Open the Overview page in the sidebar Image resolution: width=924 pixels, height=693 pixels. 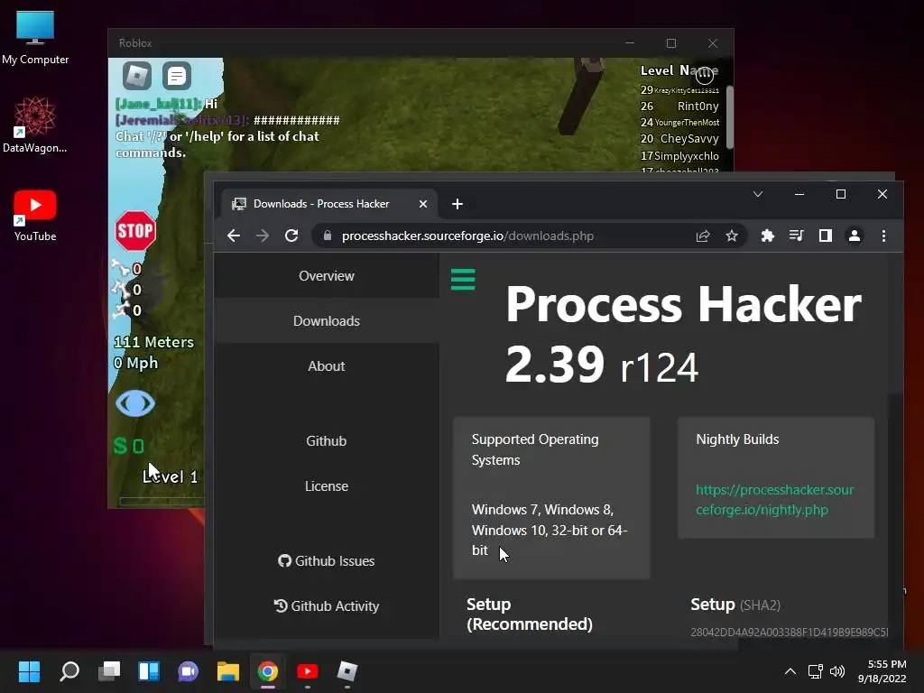pyautogui.click(x=327, y=276)
